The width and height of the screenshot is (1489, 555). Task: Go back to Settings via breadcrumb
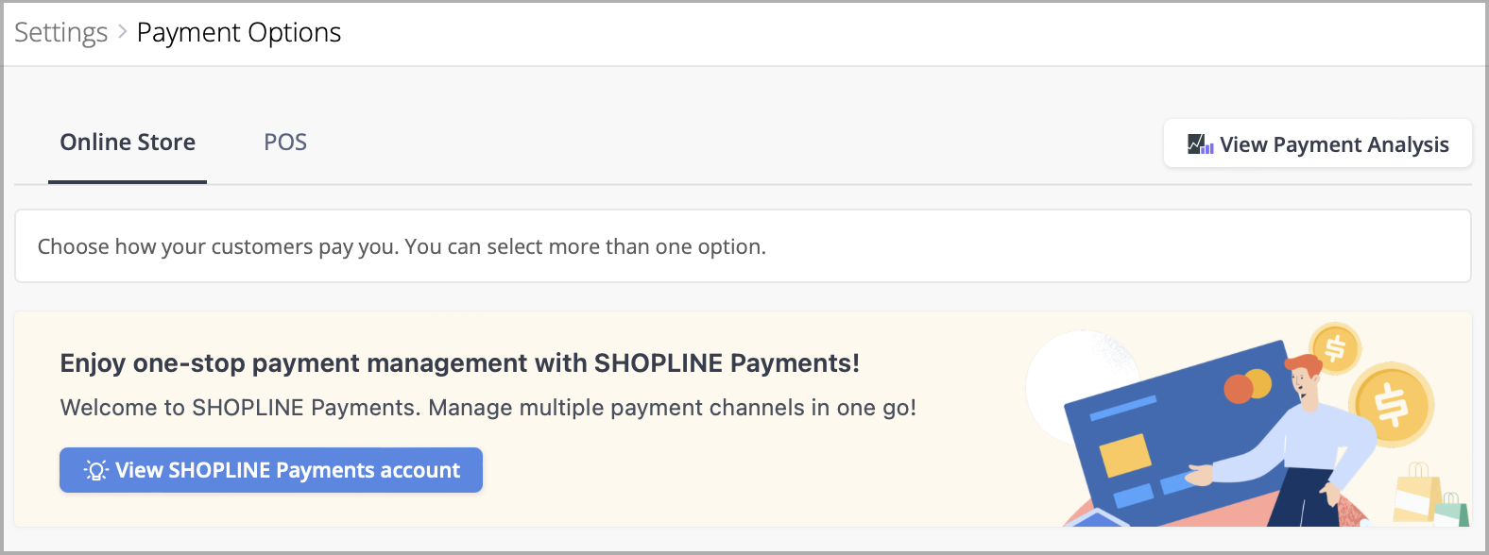pos(61,32)
